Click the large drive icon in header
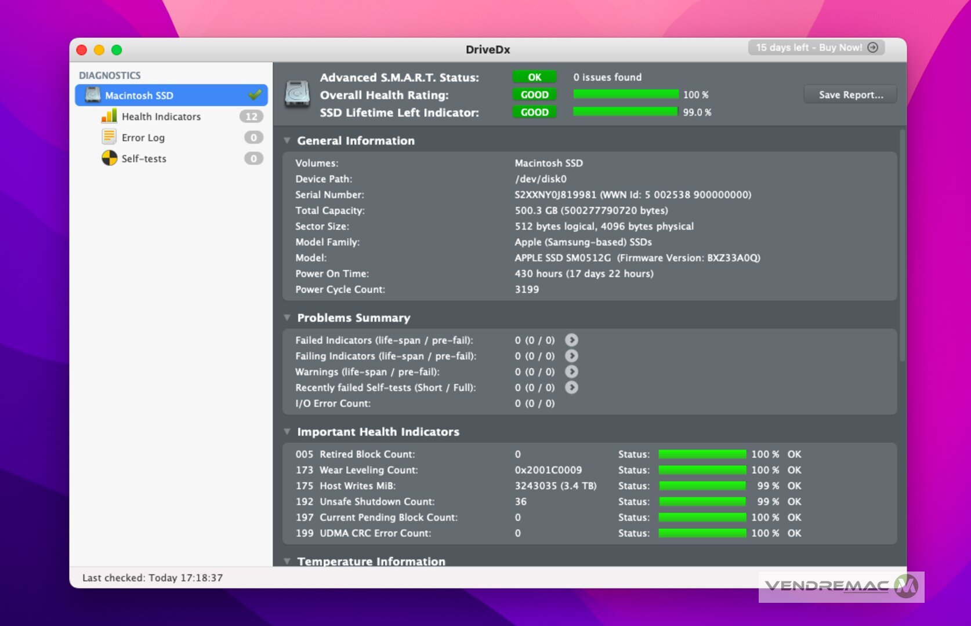Viewport: 971px width, 626px height. (x=297, y=94)
